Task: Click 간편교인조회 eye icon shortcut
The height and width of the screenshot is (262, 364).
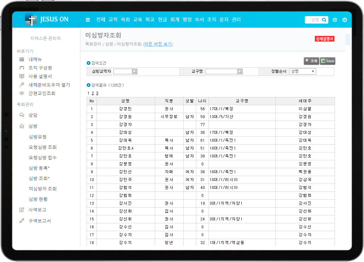Action: tap(22, 94)
